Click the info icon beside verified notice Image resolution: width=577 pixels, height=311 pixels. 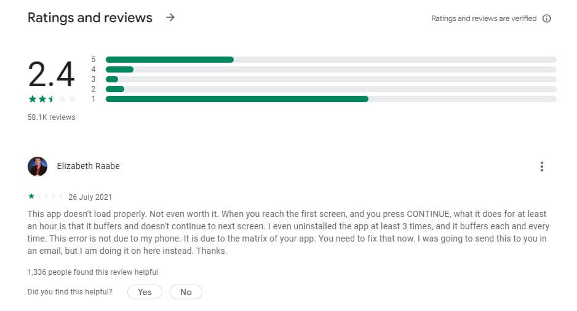pyautogui.click(x=546, y=18)
